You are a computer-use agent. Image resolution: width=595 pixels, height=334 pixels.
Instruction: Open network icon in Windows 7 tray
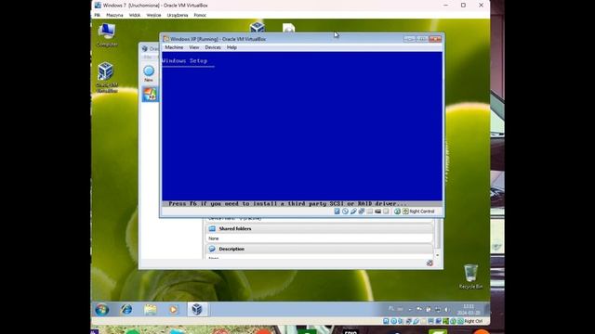point(438,309)
